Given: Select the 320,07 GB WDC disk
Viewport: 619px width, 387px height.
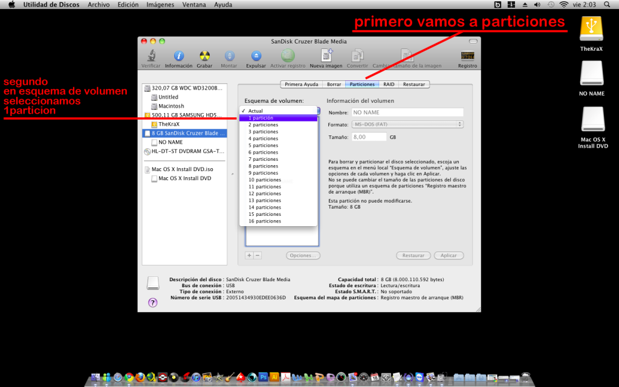Looking at the screenshot, I should point(184,88).
